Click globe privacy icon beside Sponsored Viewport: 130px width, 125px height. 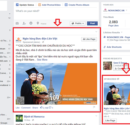tap(43, 42)
